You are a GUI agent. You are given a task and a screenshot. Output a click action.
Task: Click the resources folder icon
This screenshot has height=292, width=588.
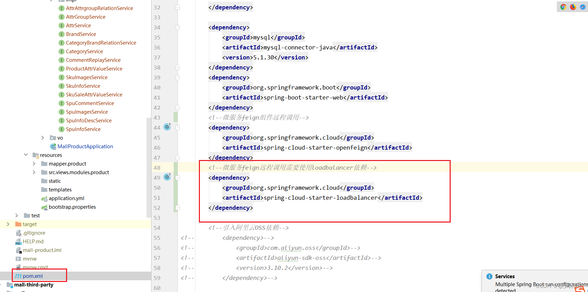(x=36, y=155)
